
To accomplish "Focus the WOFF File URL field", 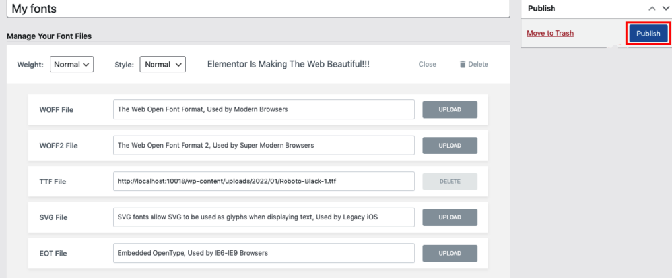I will pyautogui.click(x=263, y=109).
